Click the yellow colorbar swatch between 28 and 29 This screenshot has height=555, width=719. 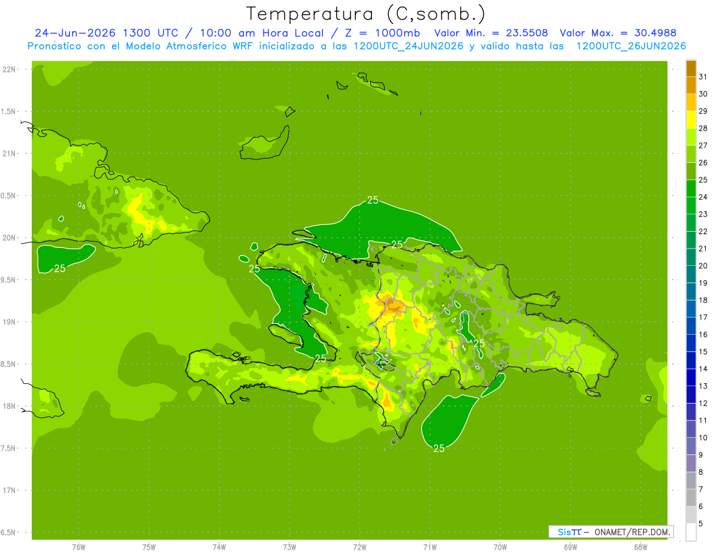[691, 120]
